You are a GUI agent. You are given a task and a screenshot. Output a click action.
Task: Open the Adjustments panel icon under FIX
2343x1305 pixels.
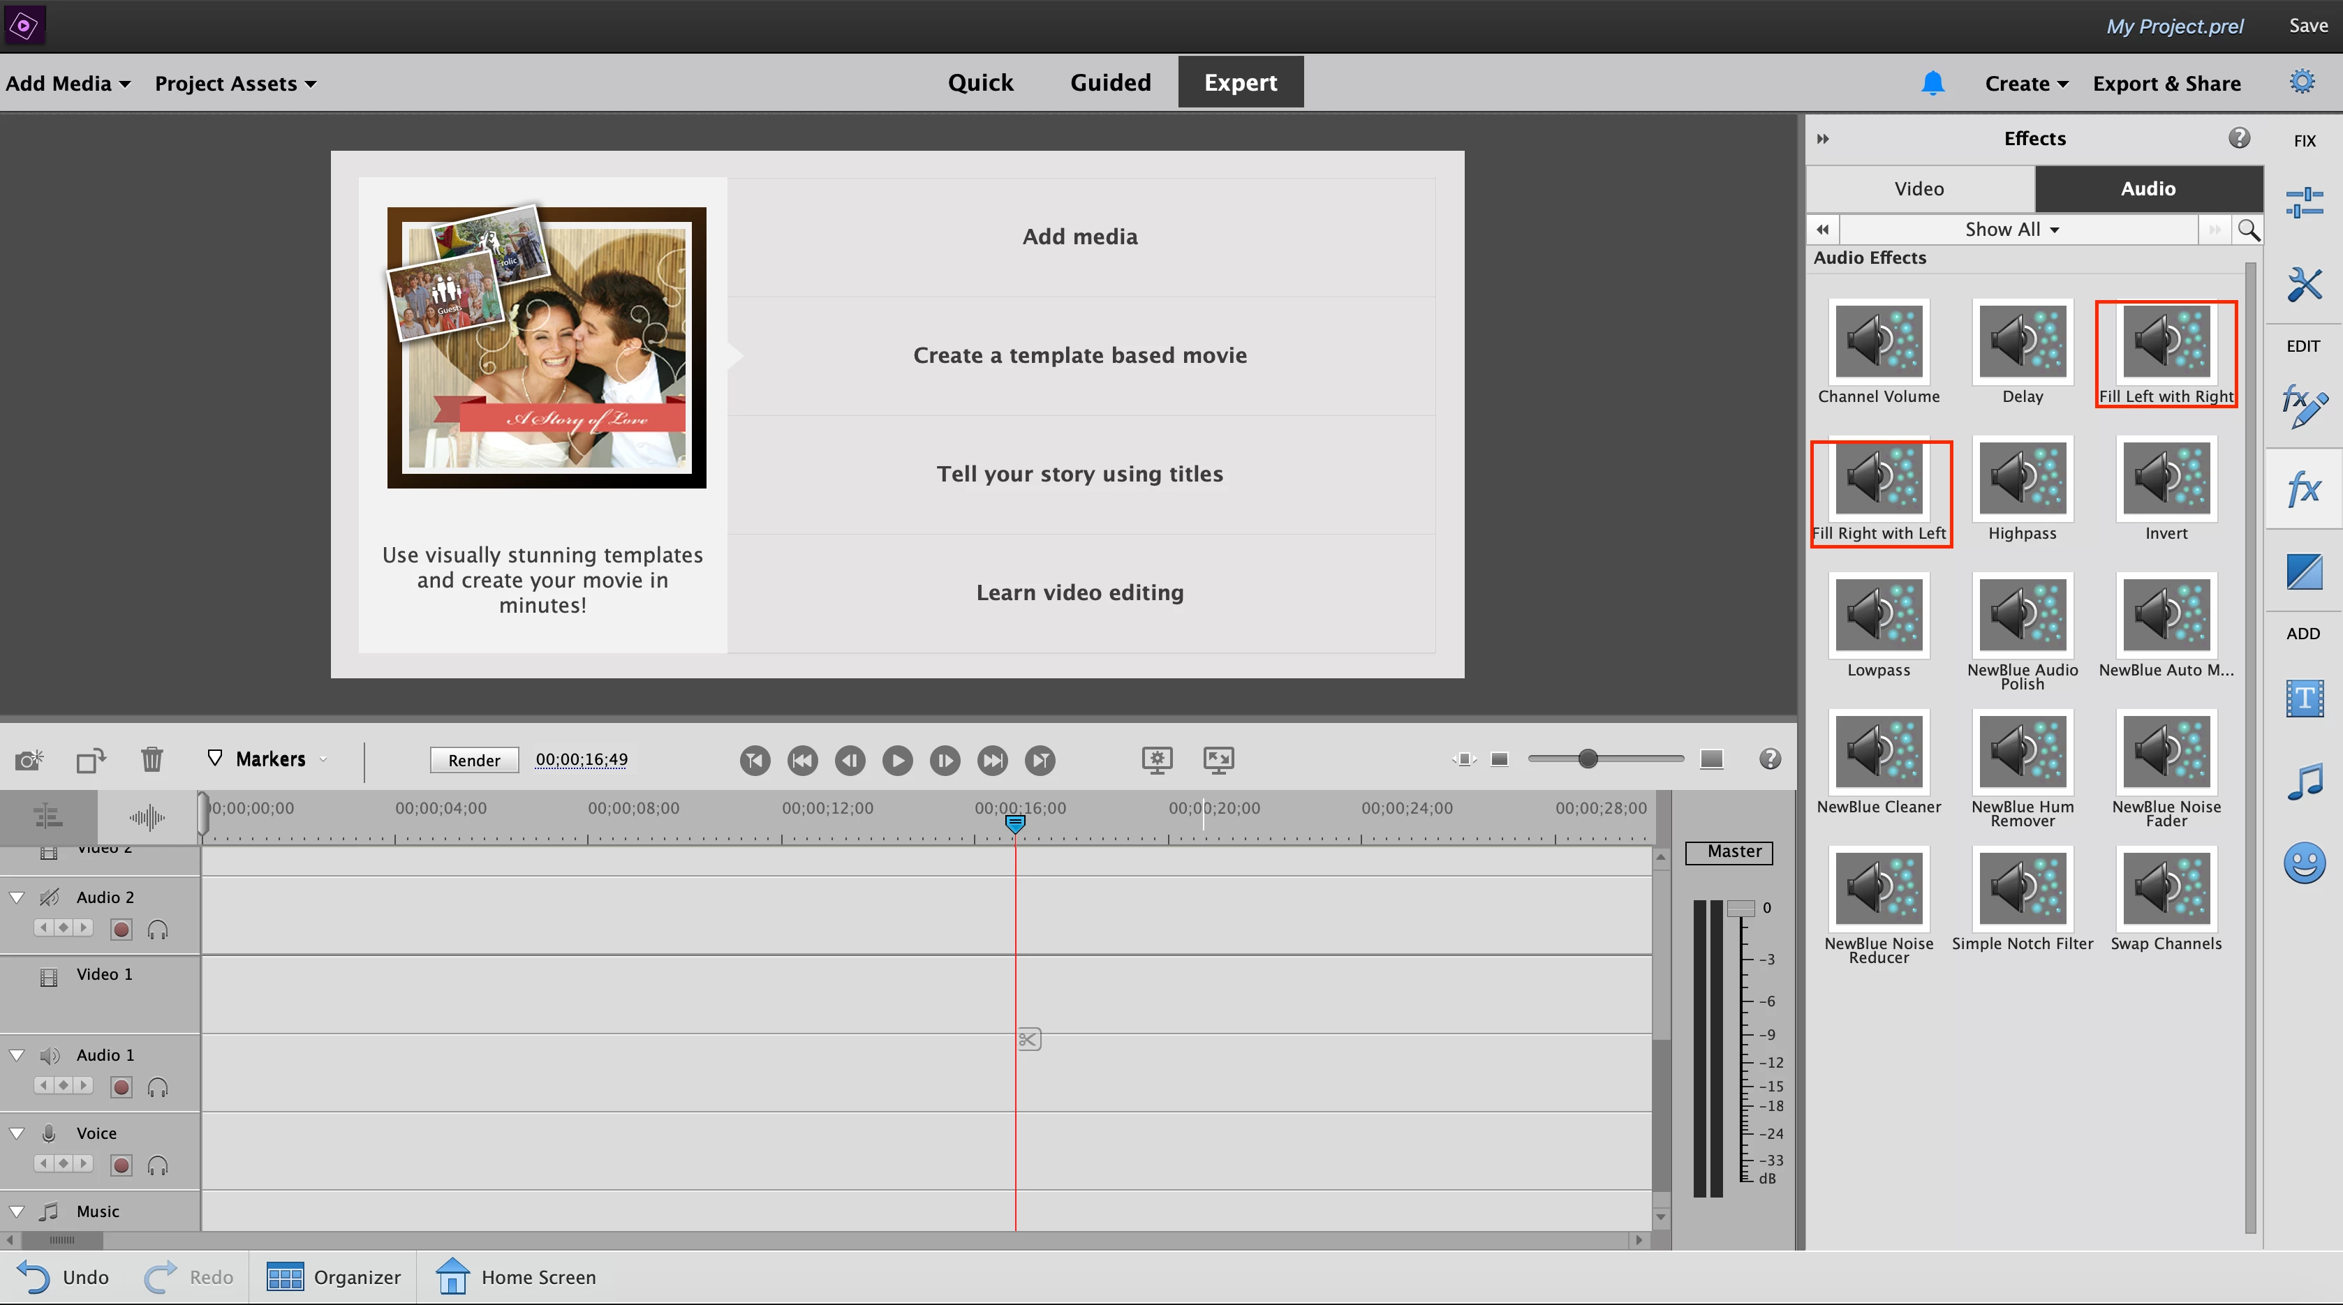coord(2303,202)
